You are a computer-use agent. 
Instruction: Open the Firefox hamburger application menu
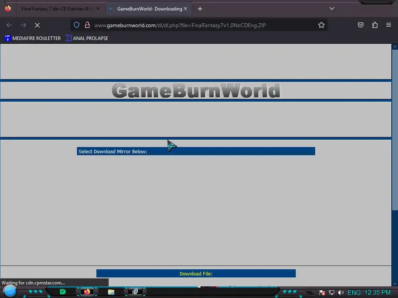pos(389,25)
